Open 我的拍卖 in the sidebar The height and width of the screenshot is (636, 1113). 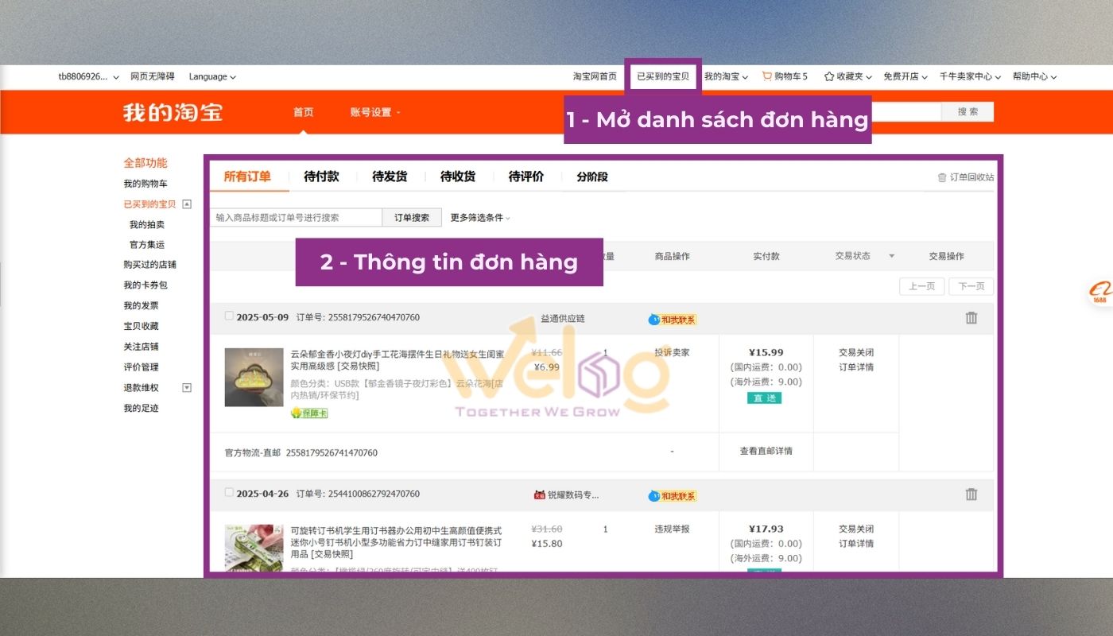147,225
